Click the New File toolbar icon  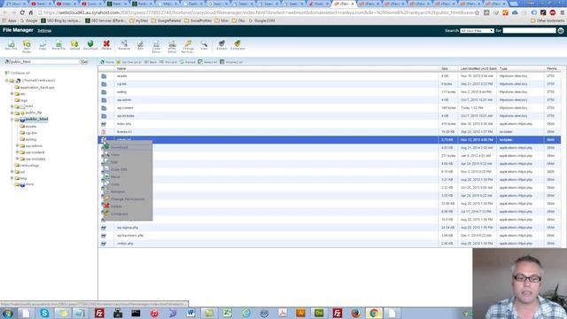tap(12, 45)
